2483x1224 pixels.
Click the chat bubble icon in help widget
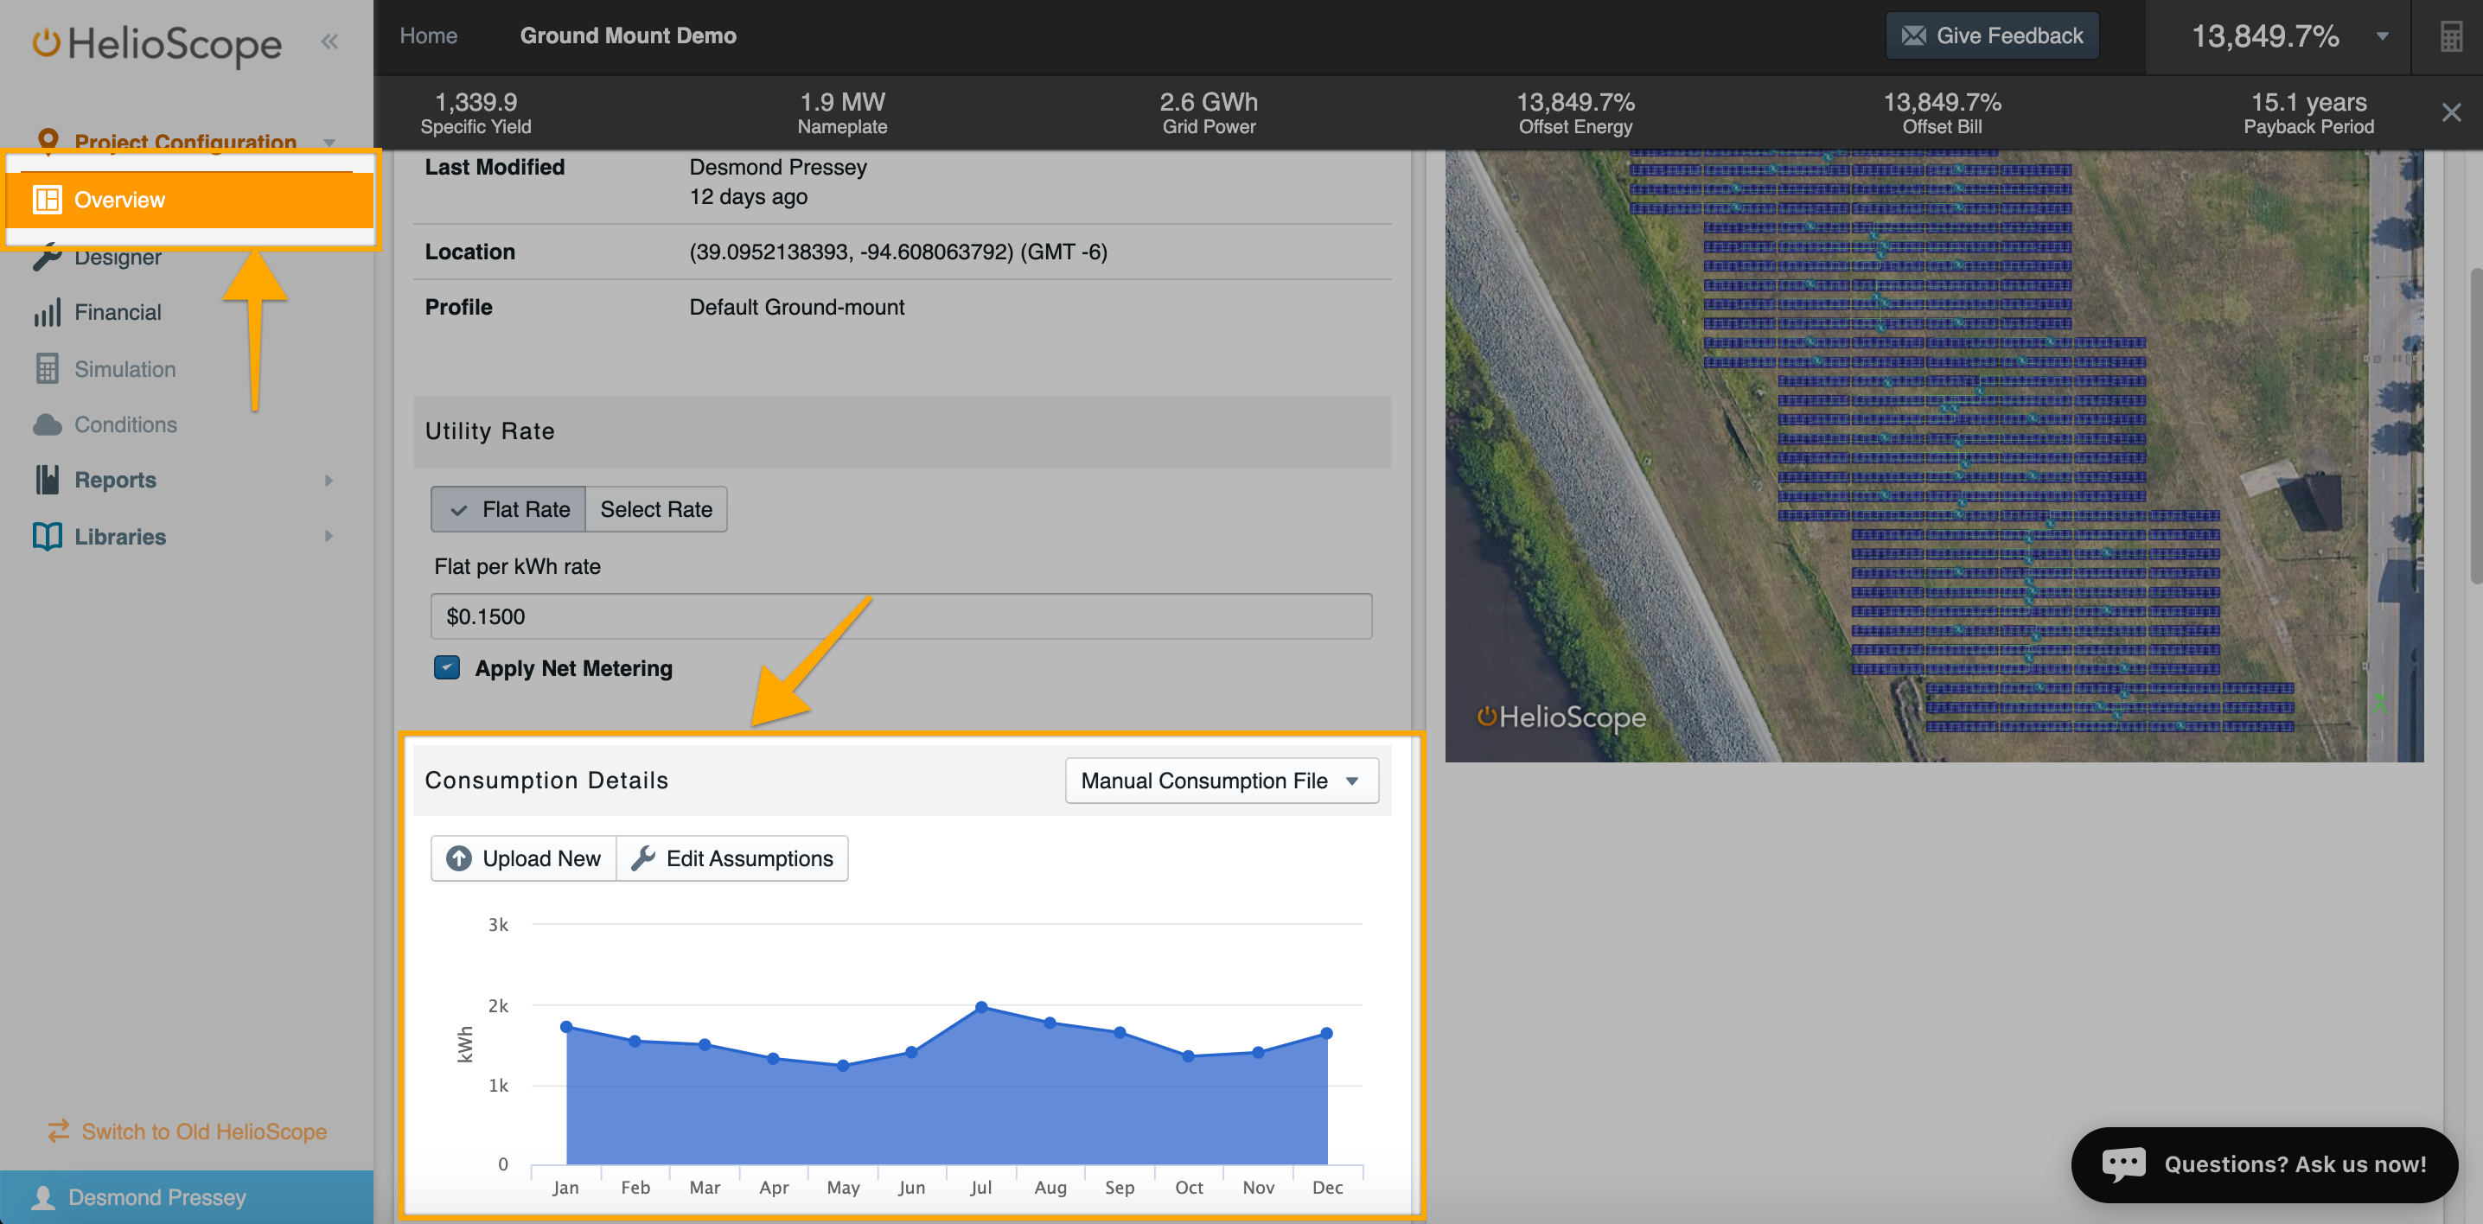coord(2122,1163)
